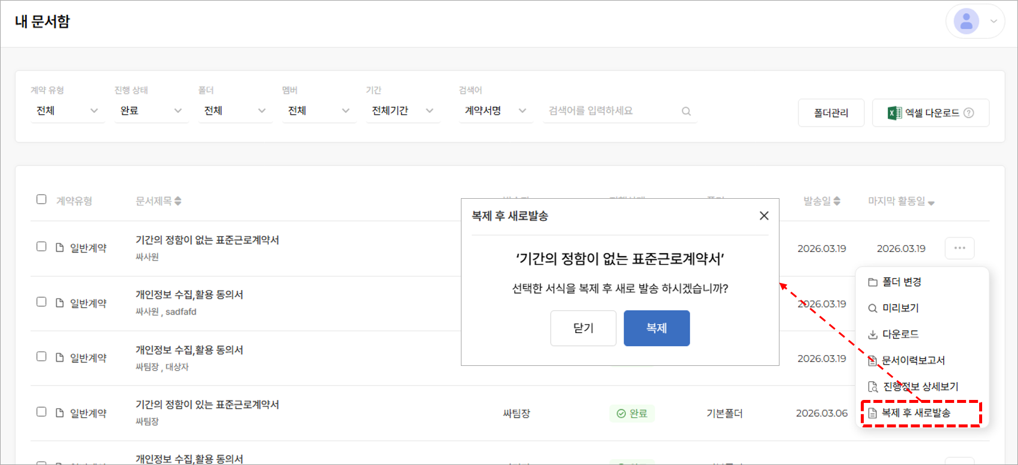1018x465 pixels.
Task: Click the search magnifier icon
Action: tap(686, 111)
